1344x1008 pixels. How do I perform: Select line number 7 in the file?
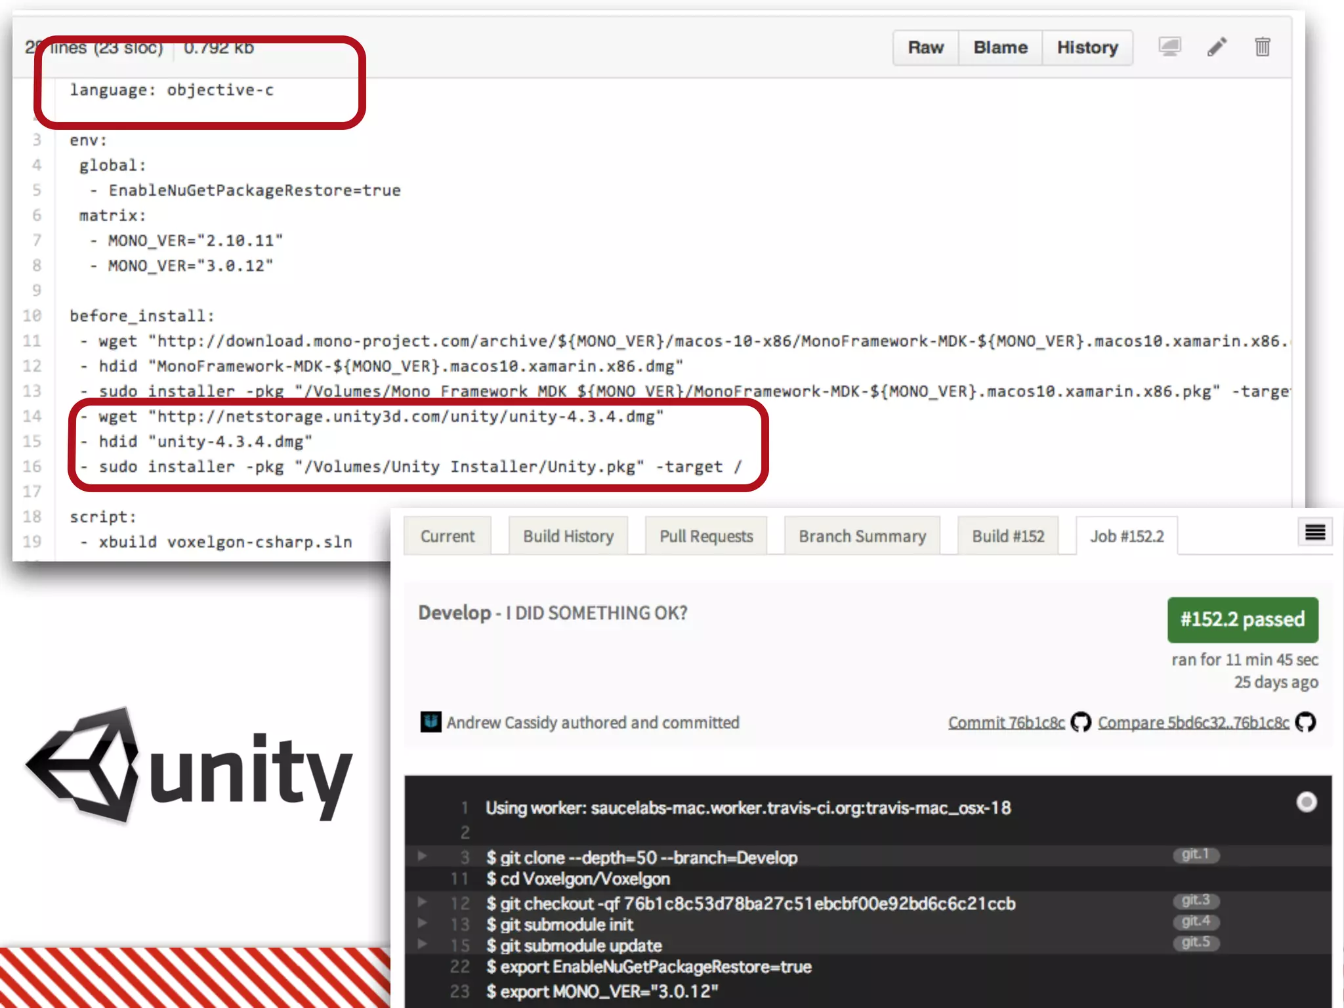(37, 240)
